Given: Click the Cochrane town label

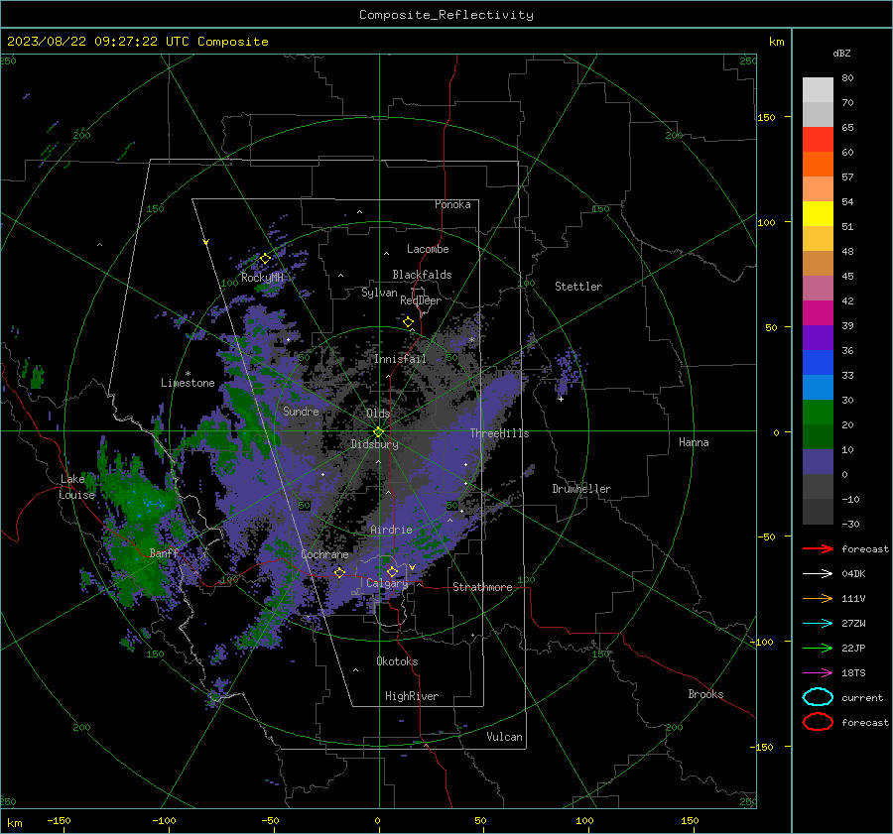Looking at the screenshot, I should (324, 554).
